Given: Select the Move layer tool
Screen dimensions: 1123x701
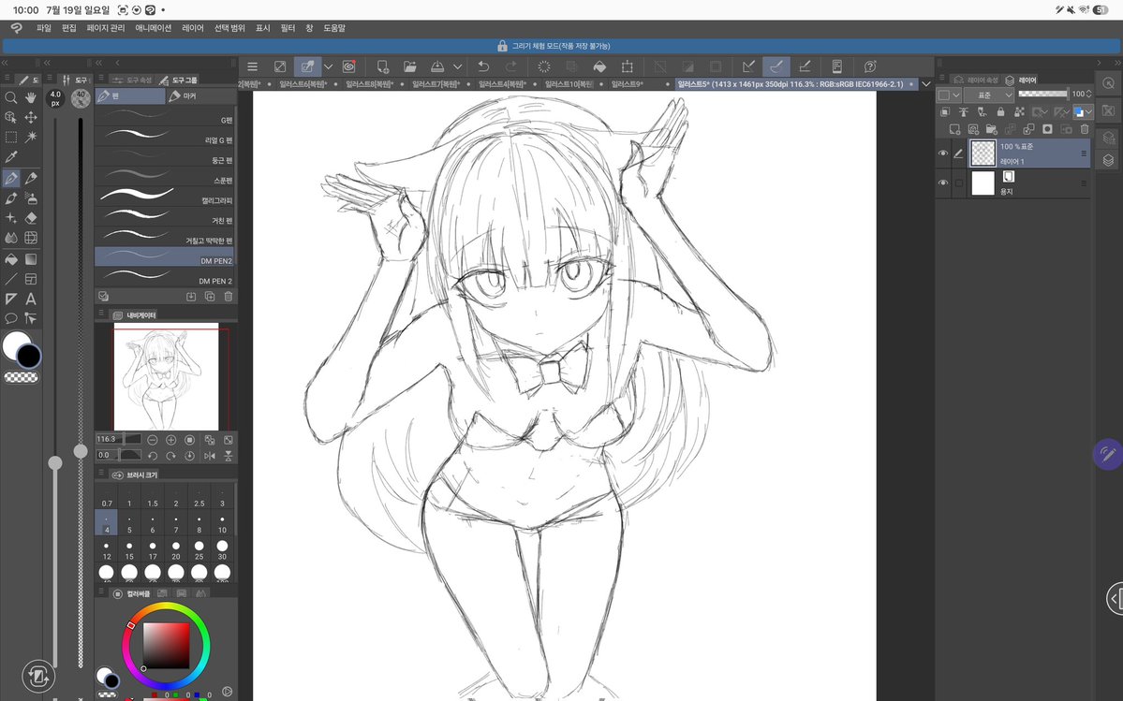Looking at the screenshot, I should (x=31, y=117).
